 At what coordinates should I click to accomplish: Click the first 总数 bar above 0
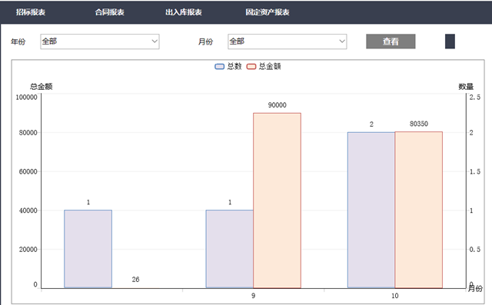[x=88, y=249]
